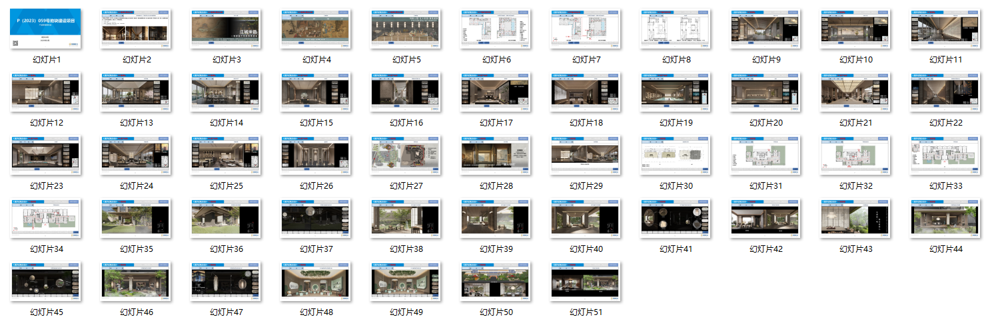Select slide thumbnail labeled 幻灯片26

click(x=316, y=156)
